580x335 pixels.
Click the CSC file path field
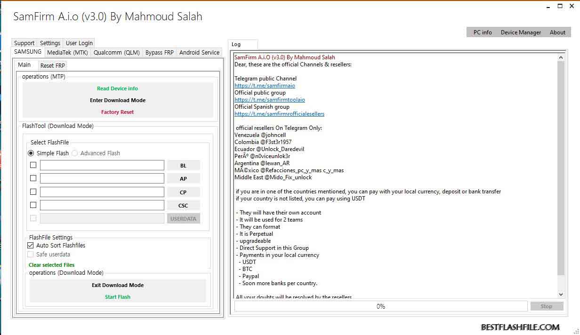(102, 205)
